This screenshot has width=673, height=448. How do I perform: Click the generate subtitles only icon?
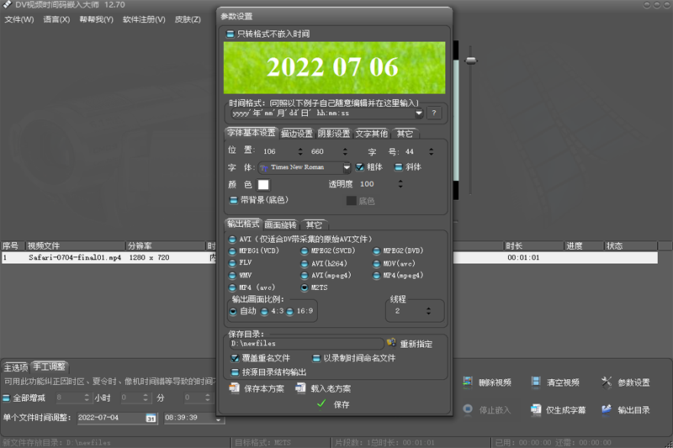coord(536,409)
